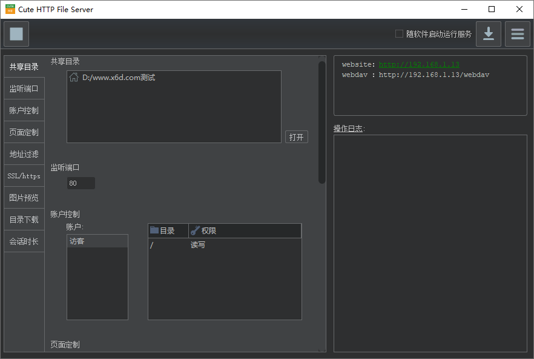Click the 打开 button
This screenshot has height=359, width=534.
[296, 137]
